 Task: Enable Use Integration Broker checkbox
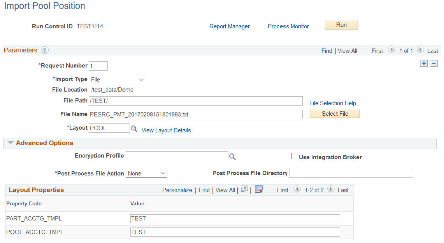(294, 156)
